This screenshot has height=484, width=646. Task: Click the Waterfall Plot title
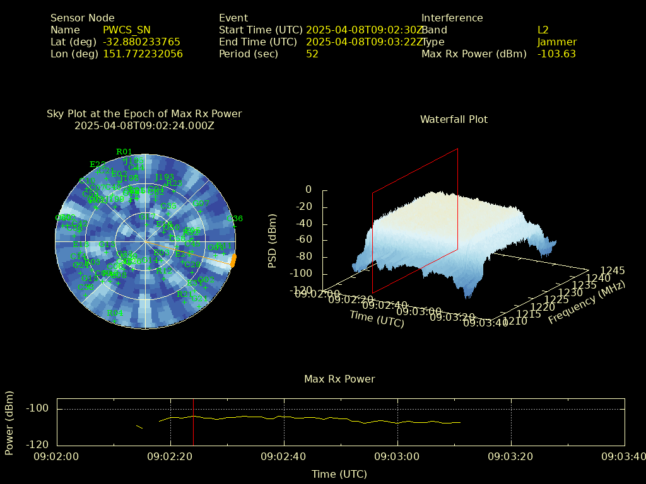(454, 119)
